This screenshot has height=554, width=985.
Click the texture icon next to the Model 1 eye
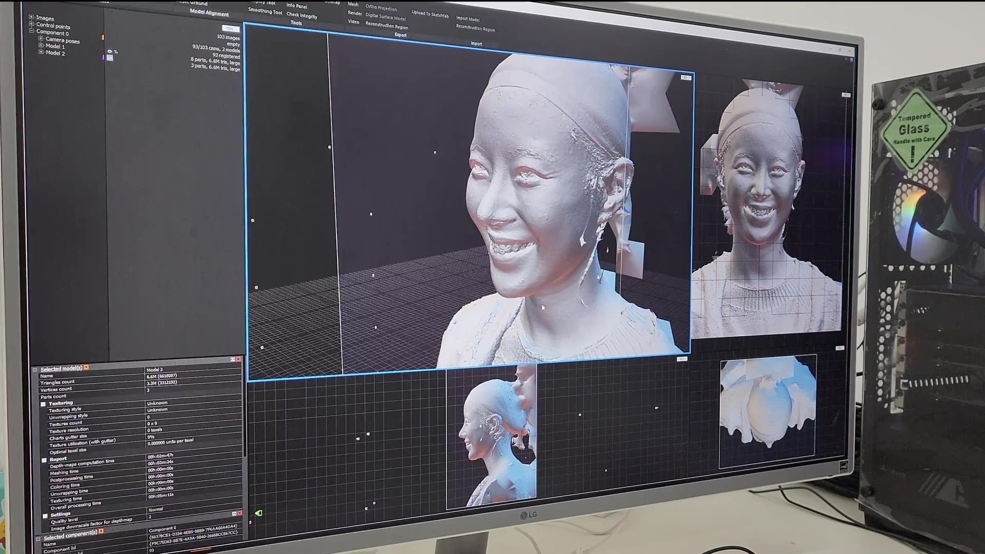coord(116,52)
